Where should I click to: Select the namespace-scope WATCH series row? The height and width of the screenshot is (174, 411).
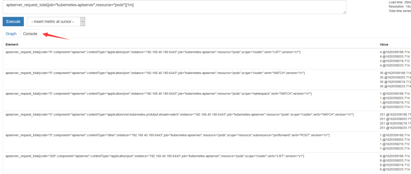pyautogui.click(x=159, y=94)
